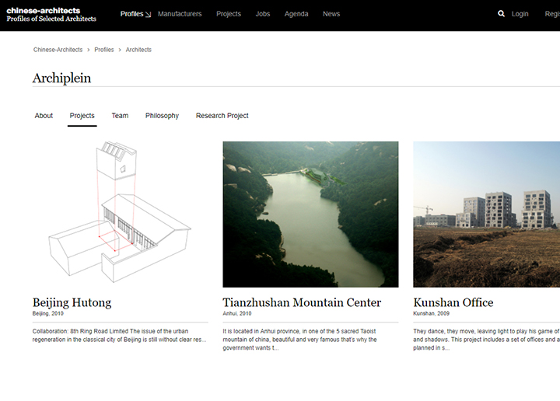
Task: Select Agenda in the navigation bar
Action: (x=296, y=14)
